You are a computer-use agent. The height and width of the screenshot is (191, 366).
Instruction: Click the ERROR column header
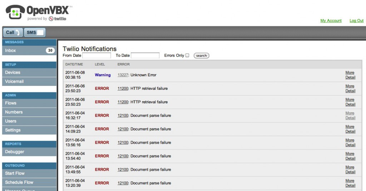pos(123,64)
